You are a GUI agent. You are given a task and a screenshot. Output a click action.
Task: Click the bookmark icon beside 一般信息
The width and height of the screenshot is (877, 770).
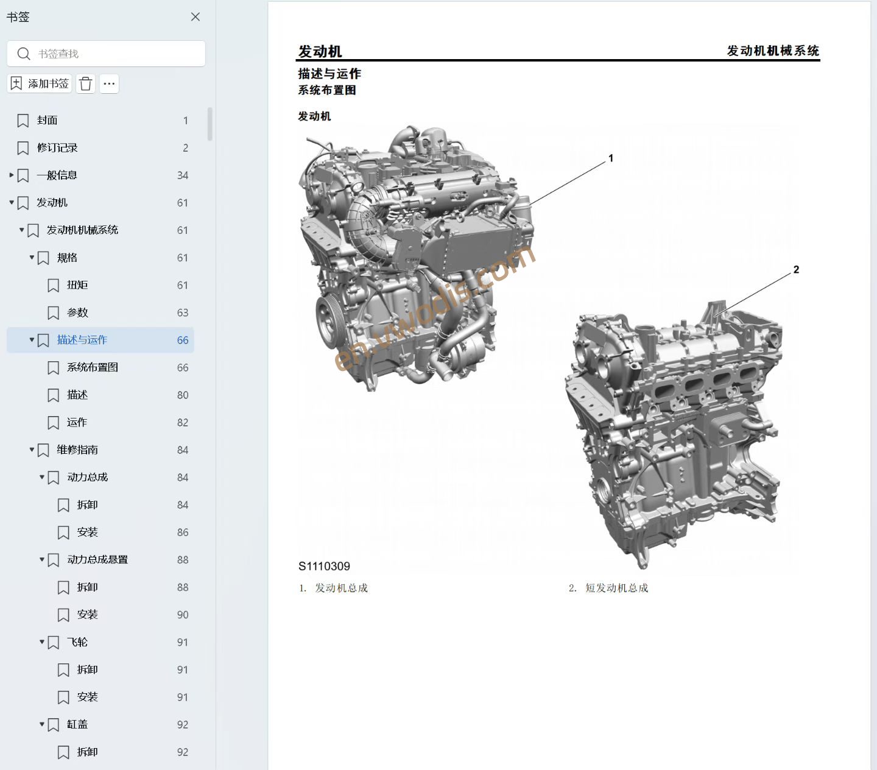(x=23, y=175)
